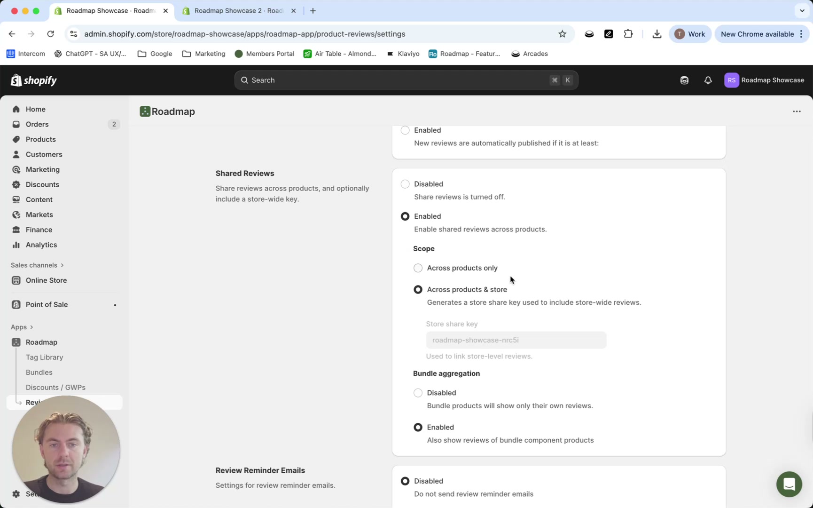Expand the Apps section in sidebar
813x508 pixels.
(22, 327)
